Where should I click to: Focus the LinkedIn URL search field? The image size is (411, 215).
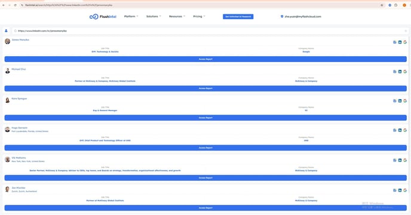(x=210, y=31)
